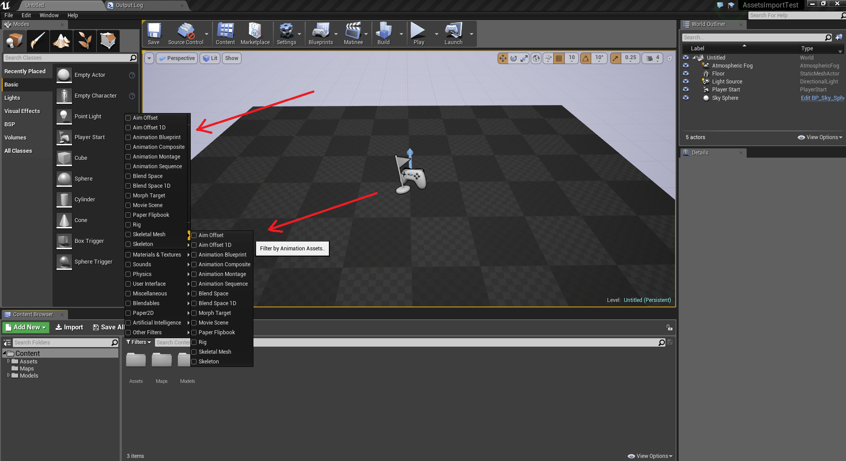The height and width of the screenshot is (461, 846).
Task: Click the Perspective view button
Action: tap(177, 58)
